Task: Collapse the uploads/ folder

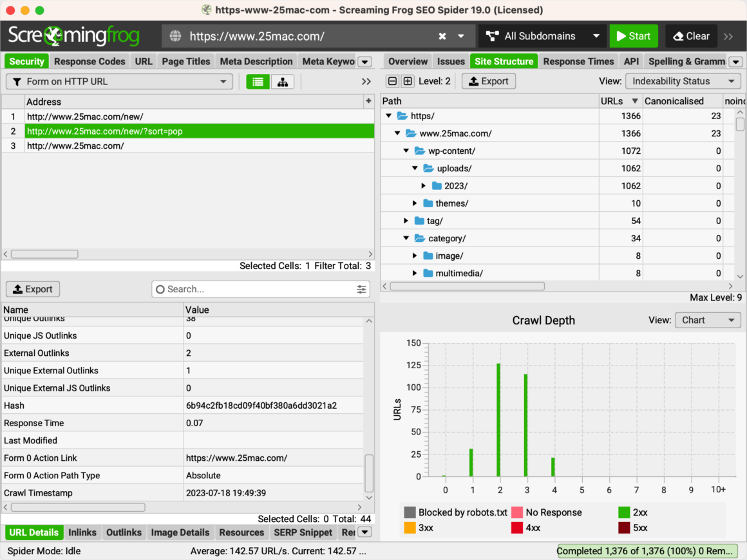Action: [415, 168]
